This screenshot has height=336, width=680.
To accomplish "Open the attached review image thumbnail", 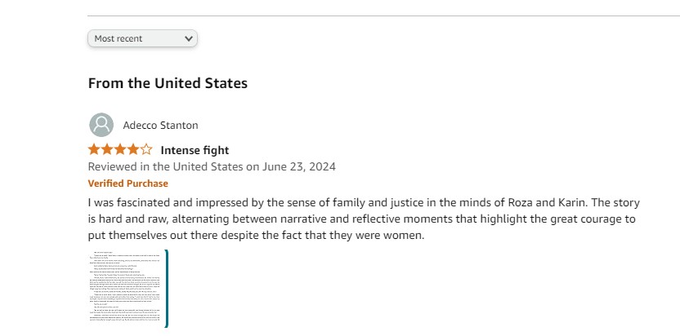I will 127,289.
